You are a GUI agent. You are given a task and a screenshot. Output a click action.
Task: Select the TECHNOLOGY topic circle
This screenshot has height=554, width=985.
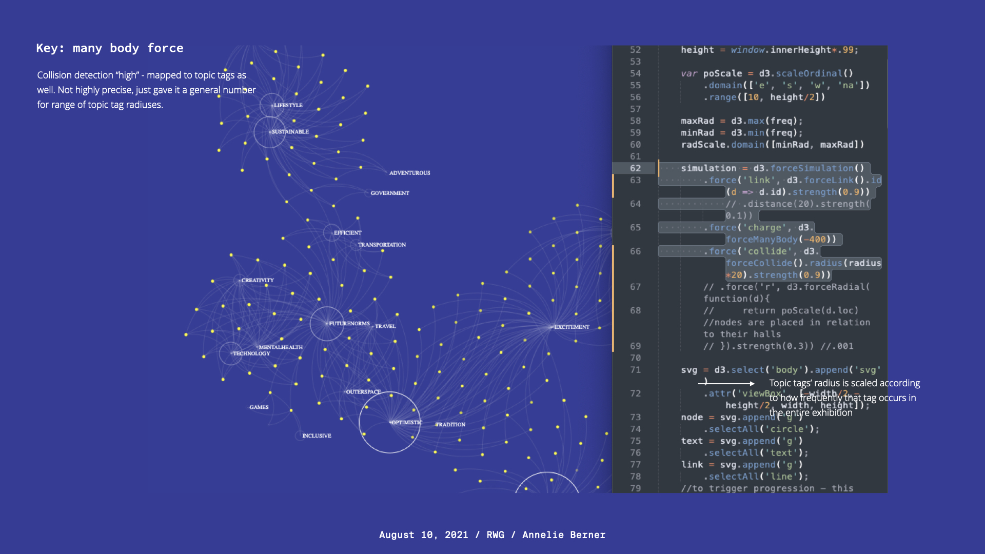pos(231,353)
